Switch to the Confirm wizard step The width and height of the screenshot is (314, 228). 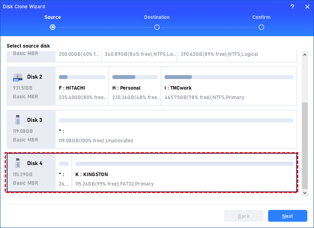pyautogui.click(x=261, y=17)
